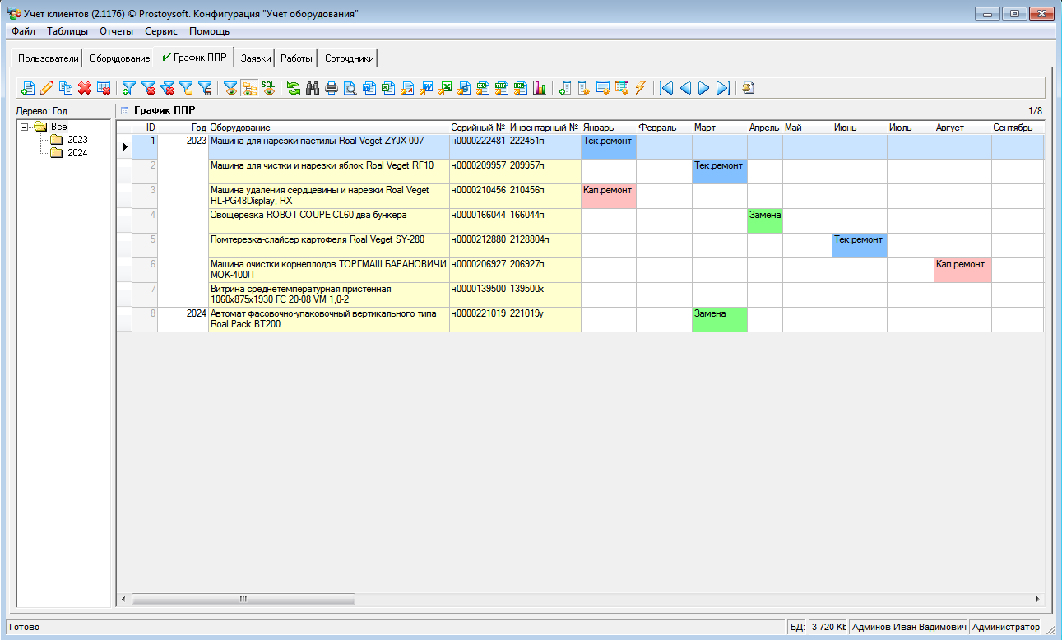This screenshot has width=1062, height=640.
Task: Collapse the Все tree node
Action: [x=25, y=127]
